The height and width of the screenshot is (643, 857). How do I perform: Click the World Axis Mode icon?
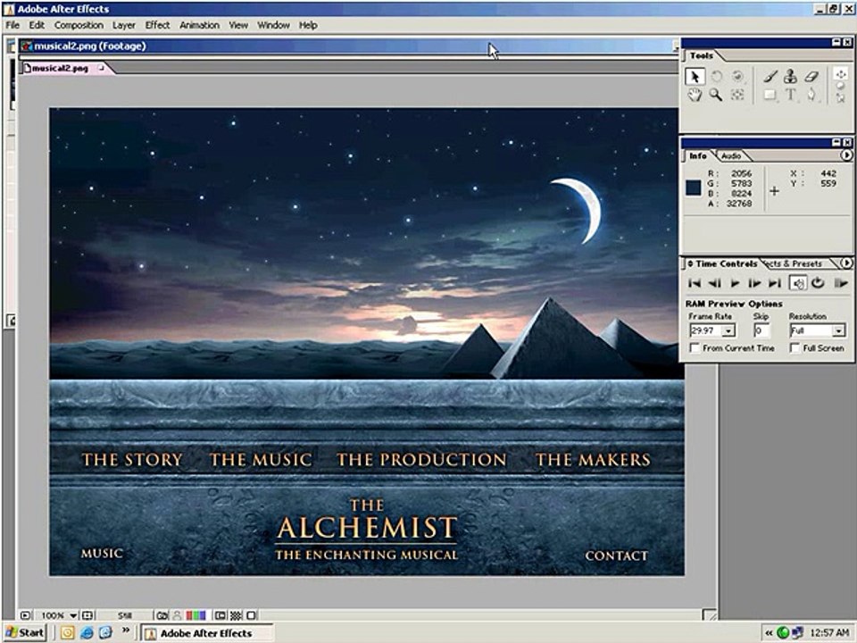point(841,86)
